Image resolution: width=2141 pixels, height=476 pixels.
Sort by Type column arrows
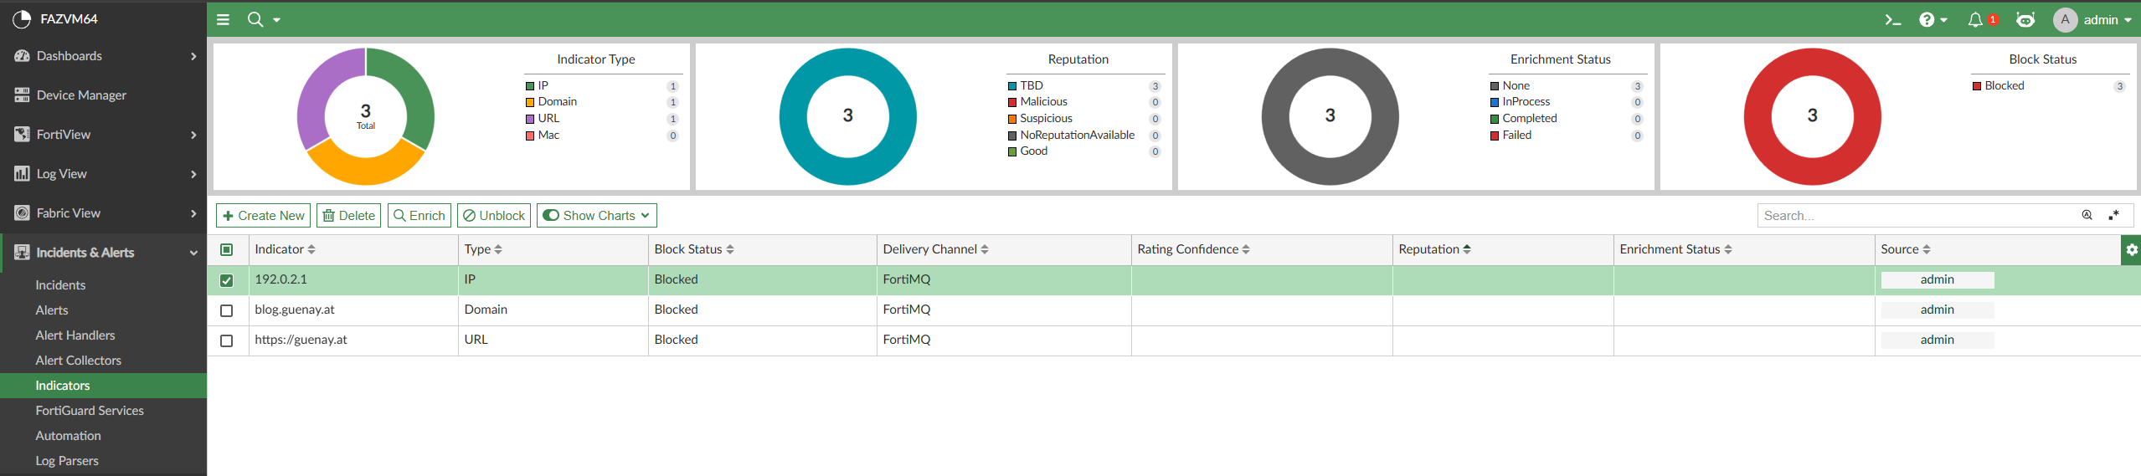[x=498, y=249]
